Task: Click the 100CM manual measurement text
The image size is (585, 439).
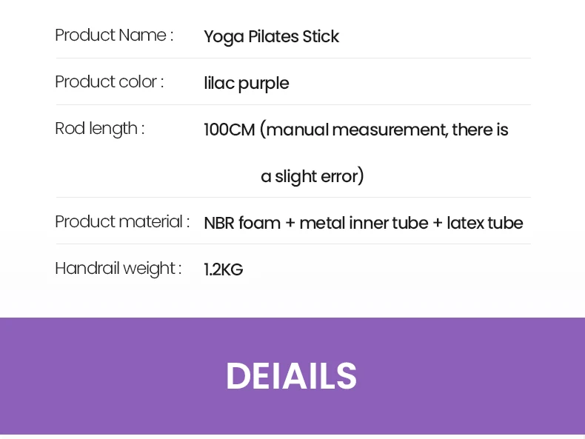Action: [x=356, y=130]
